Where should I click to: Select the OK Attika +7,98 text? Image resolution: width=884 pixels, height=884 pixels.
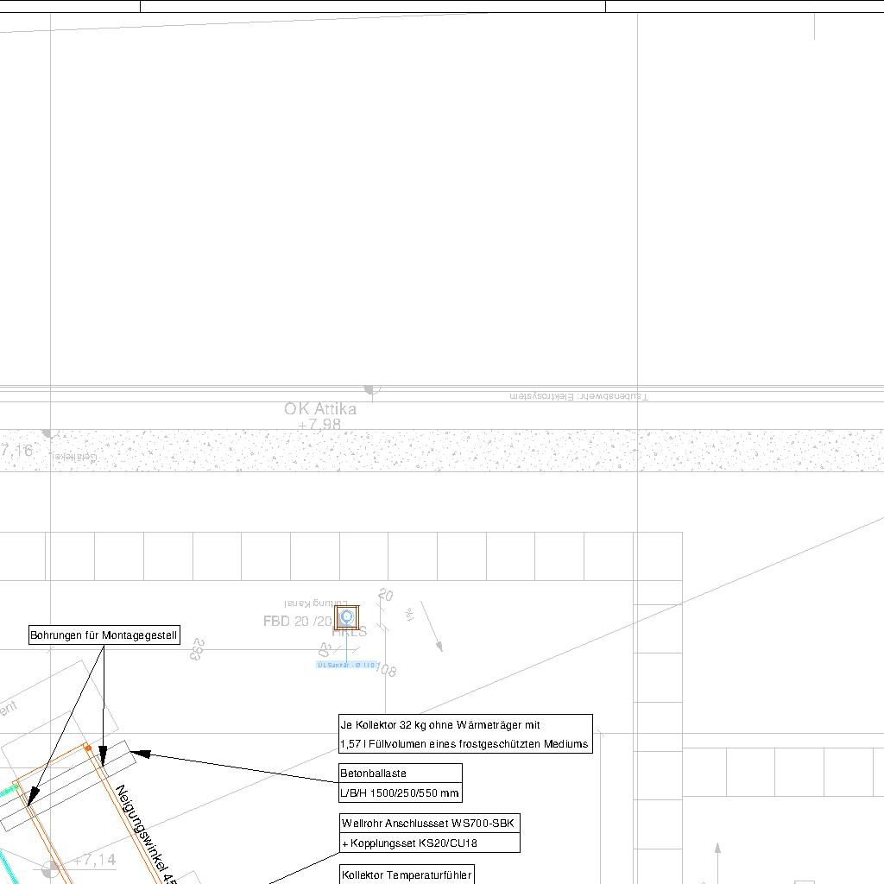(320, 416)
